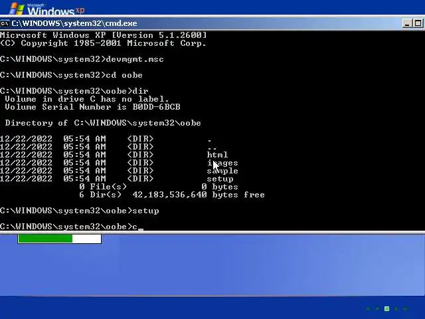Click the 'oobe>setup' command line
This screenshot has width=425, height=319.
[80, 211]
